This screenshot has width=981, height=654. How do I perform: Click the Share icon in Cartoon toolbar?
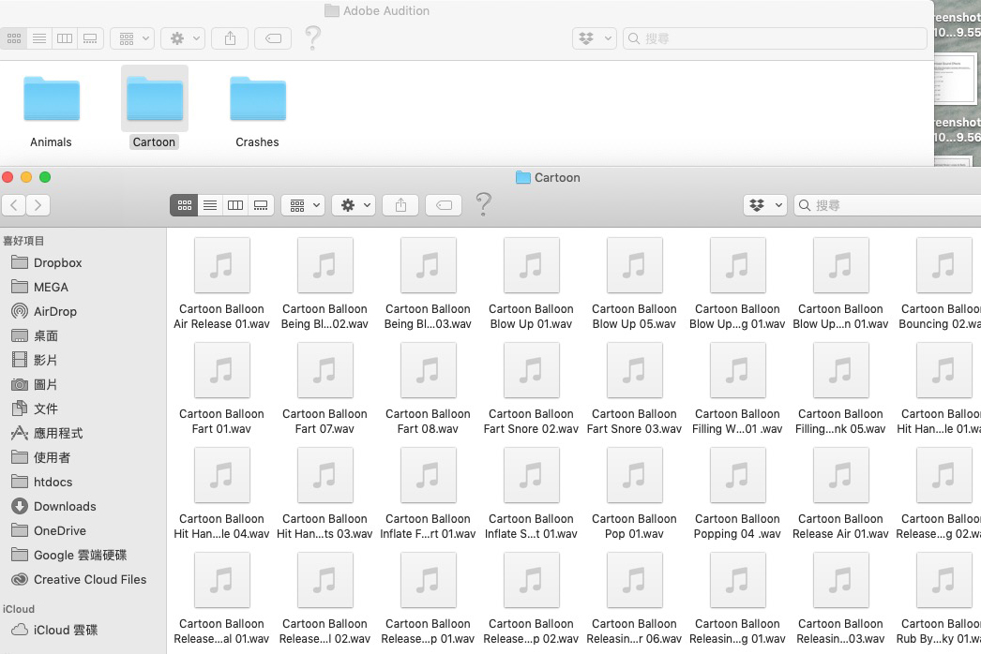point(401,205)
